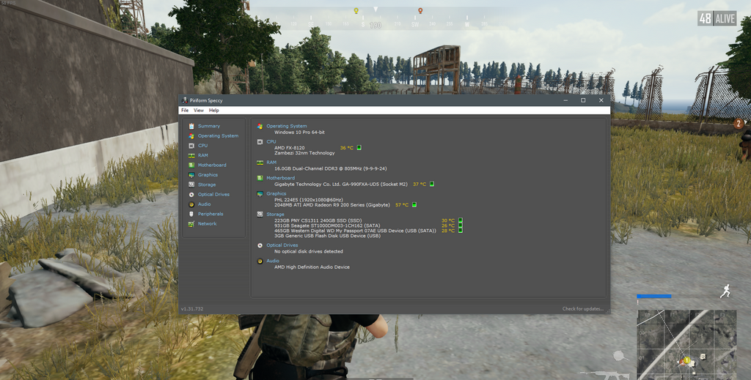This screenshot has height=380, width=751.
Task: Select the Motherboard sidebar icon
Action: point(191,165)
